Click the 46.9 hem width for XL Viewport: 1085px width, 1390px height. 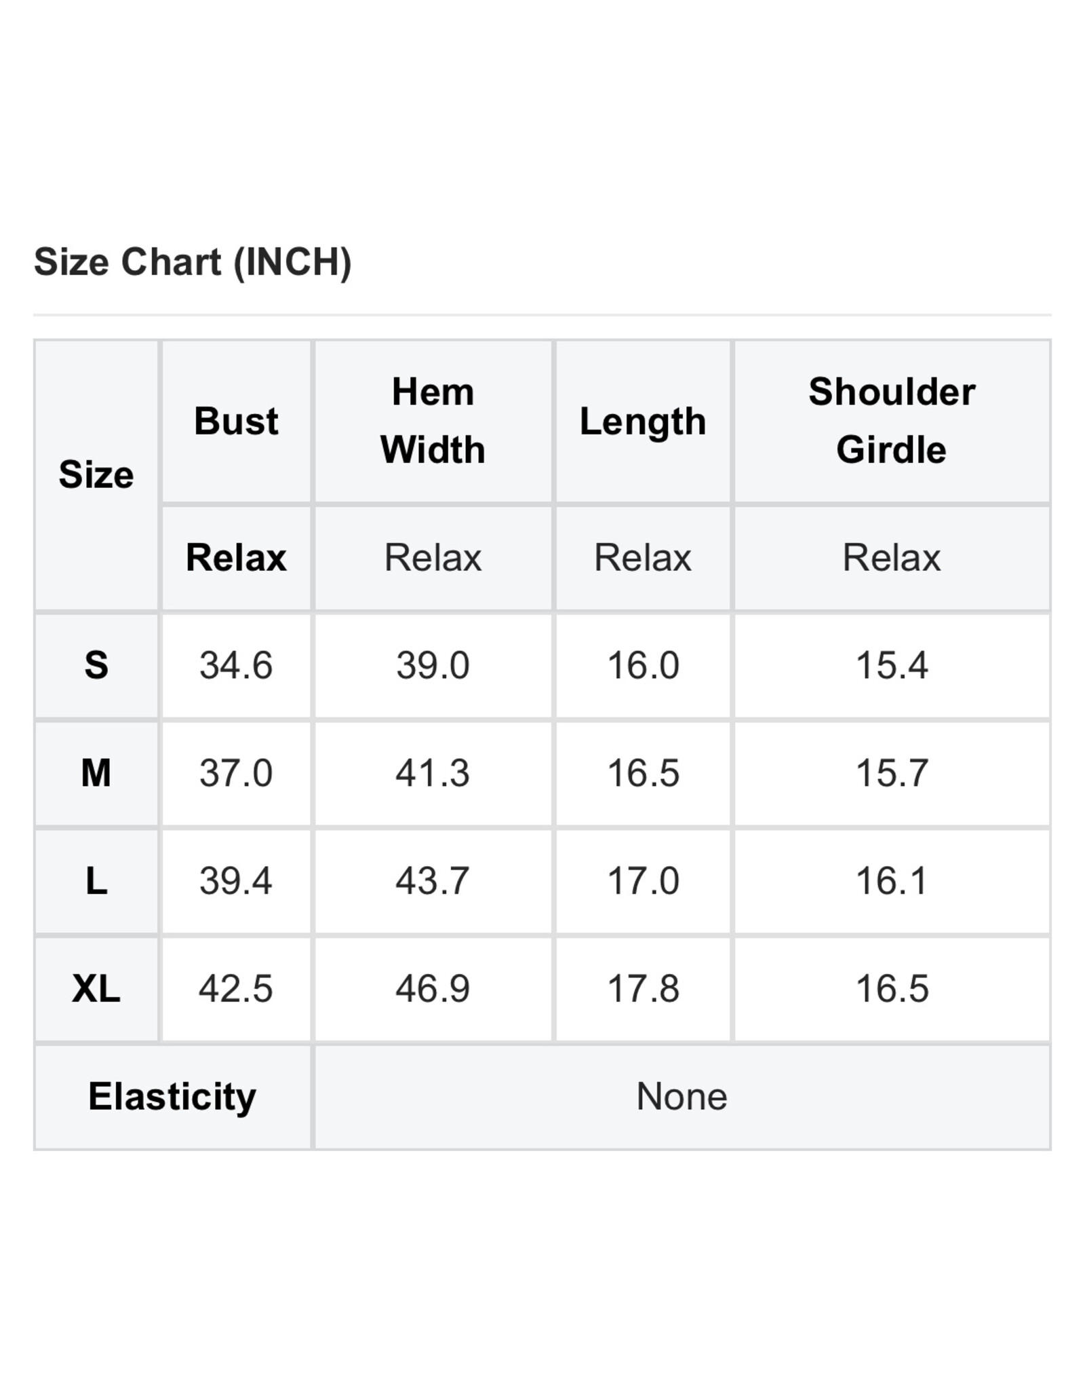tap(433, 988)
